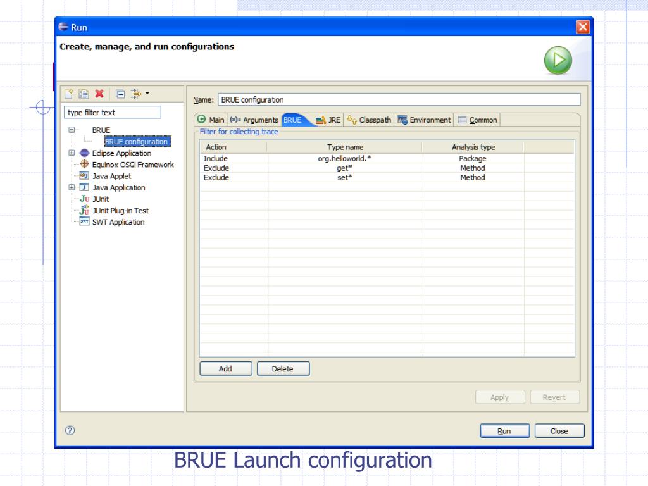This screenshot has width=648, height=486.
Task: Click the Eclipse Application icon
Action: click(84, 153)
